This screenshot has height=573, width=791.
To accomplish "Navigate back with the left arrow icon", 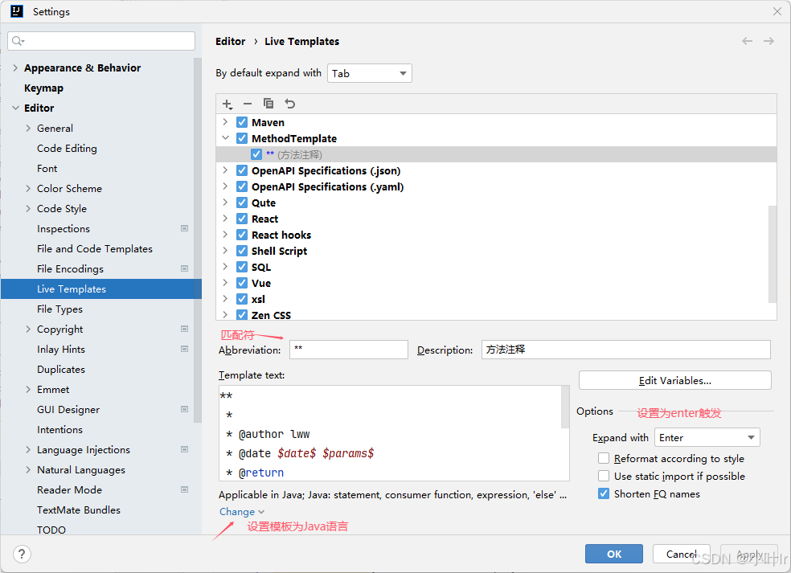I will (747, 41).
